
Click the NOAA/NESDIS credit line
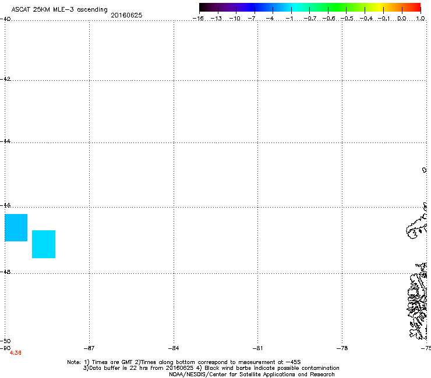(252, 375)
